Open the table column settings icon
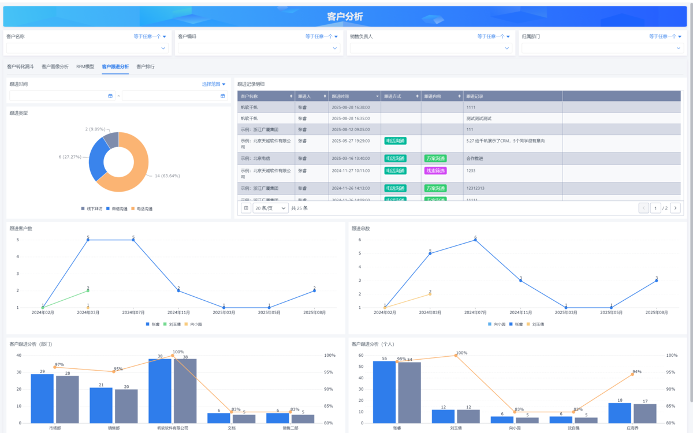The width and height of the screenshot is (693, 433). 245,208
